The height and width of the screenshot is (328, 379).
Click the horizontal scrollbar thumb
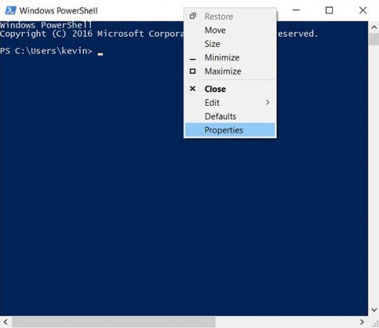tap(114, 322)
